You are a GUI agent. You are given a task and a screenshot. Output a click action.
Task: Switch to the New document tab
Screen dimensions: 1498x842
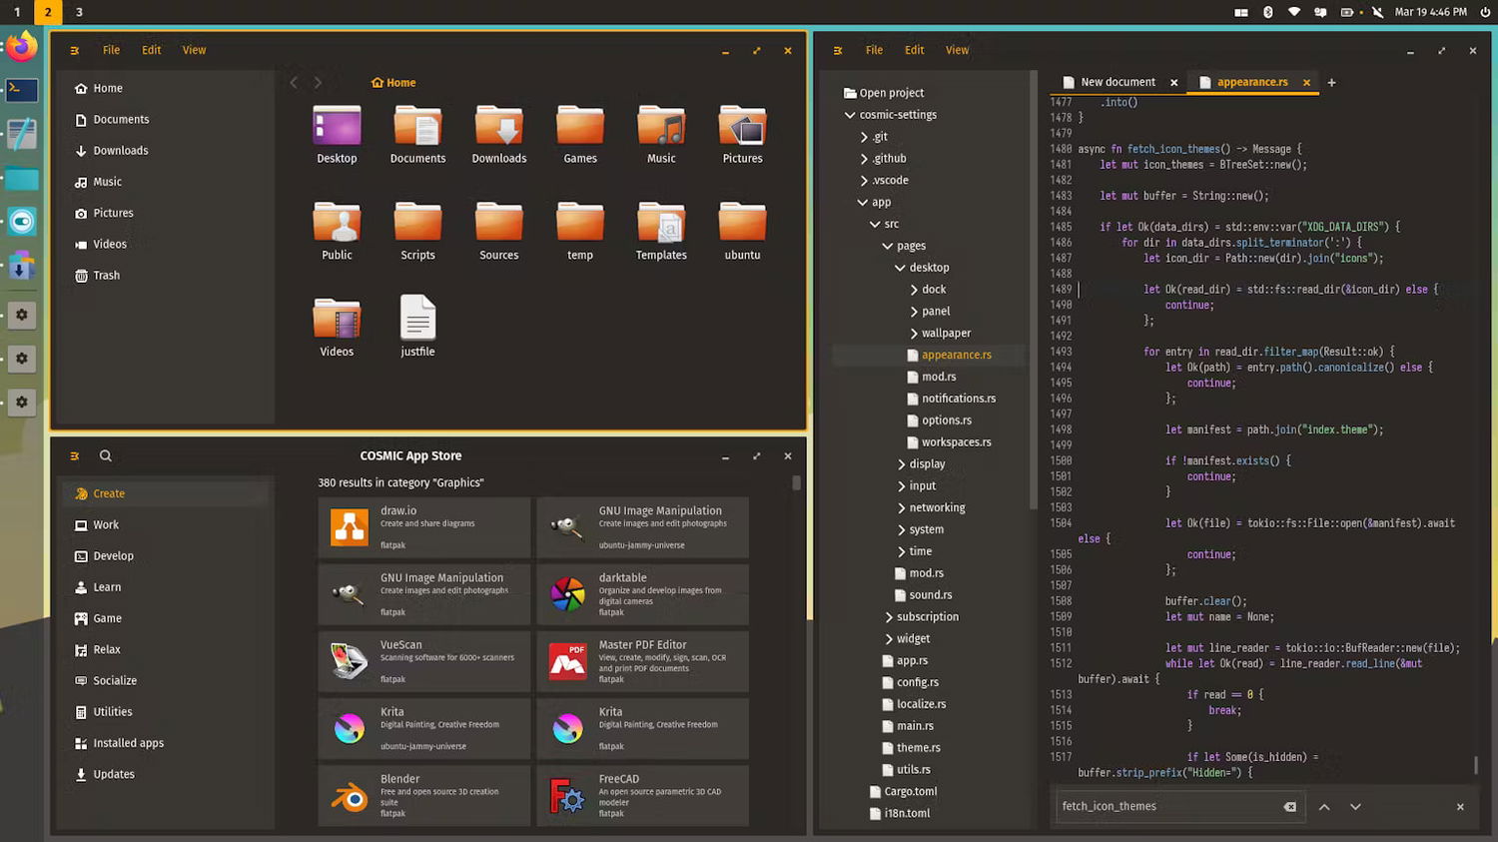click(x=1118, y=82)
